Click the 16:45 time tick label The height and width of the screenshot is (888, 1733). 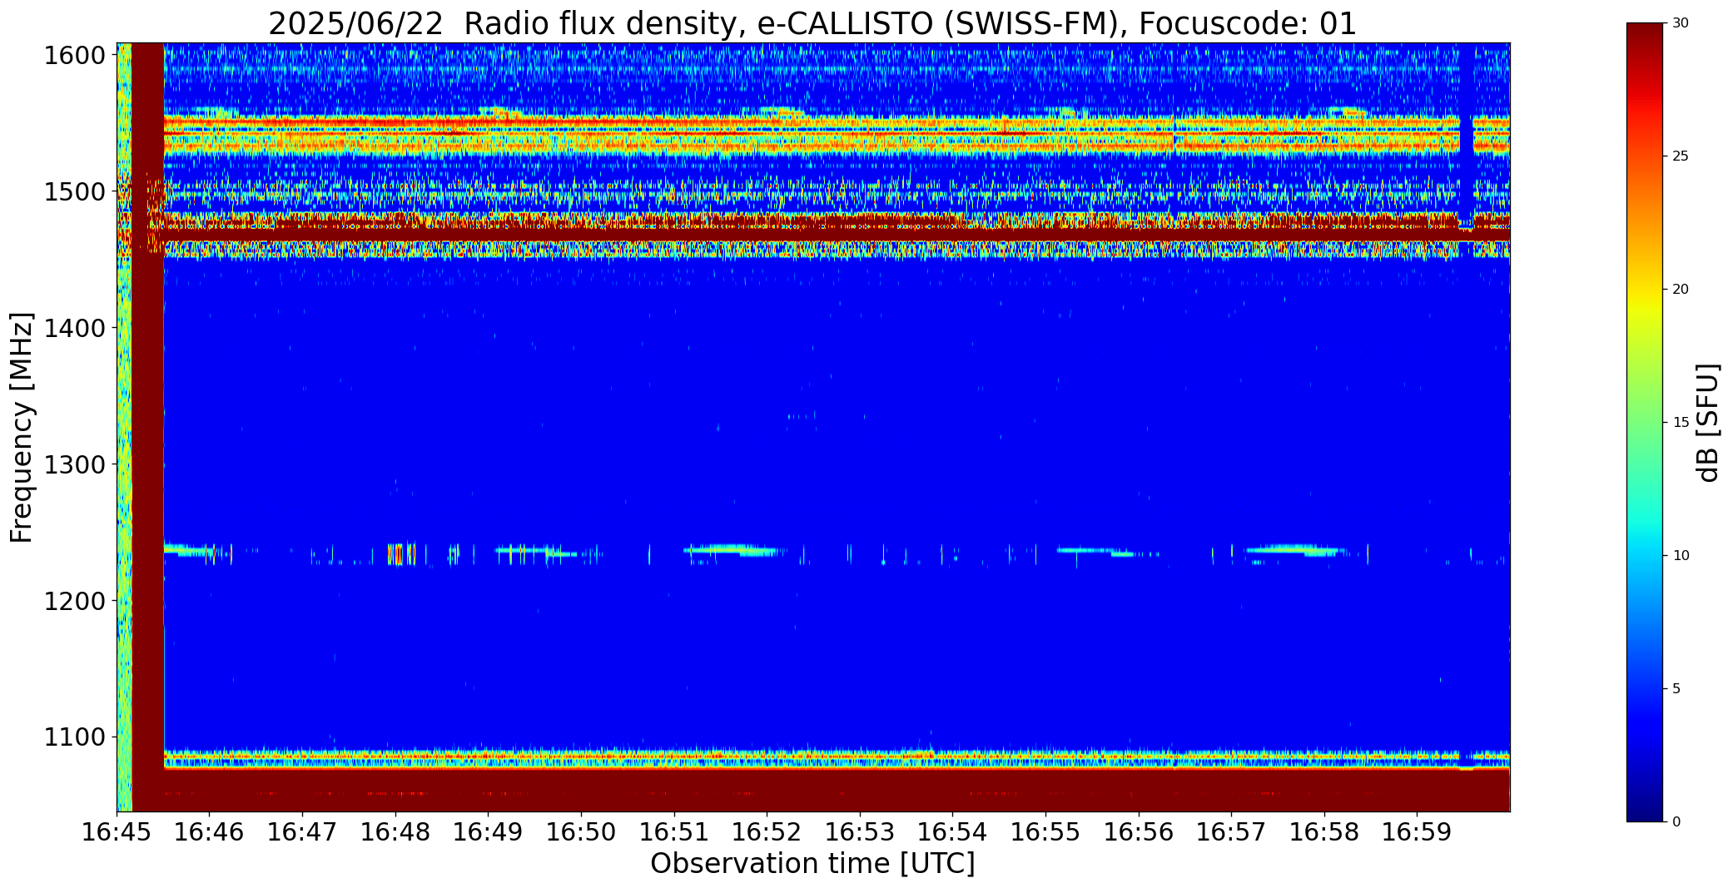coord(117,832)
